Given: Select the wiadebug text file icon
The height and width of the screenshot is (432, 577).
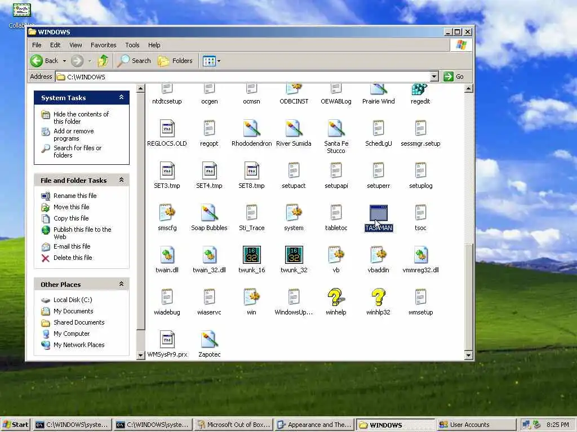Looking at the screenshot, I should pos(167,297).
